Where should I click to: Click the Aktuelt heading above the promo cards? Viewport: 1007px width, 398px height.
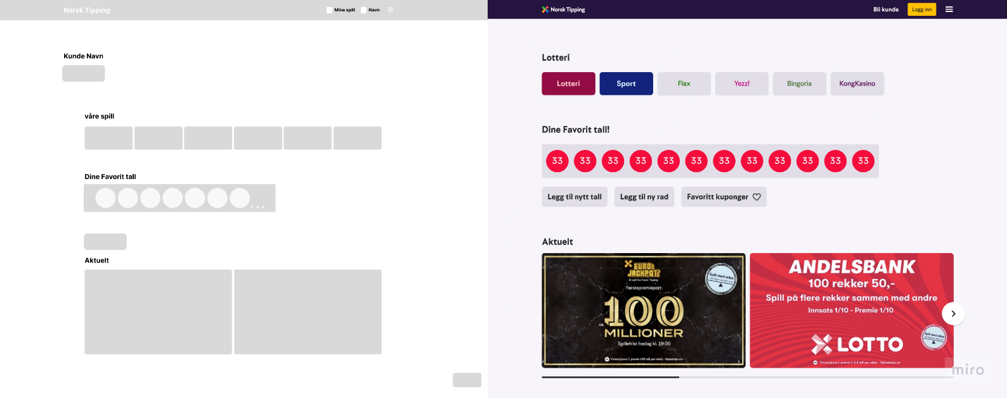[557, 242]
